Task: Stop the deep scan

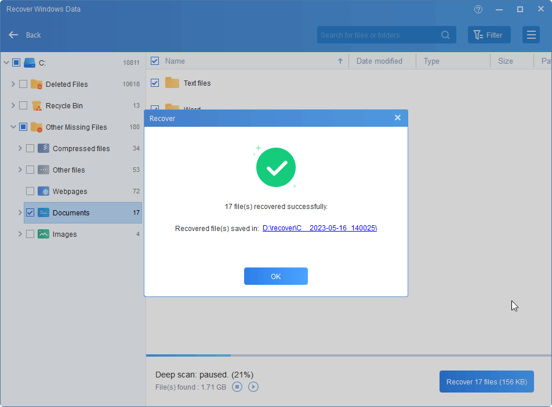Action: click(x=237, y=387)
